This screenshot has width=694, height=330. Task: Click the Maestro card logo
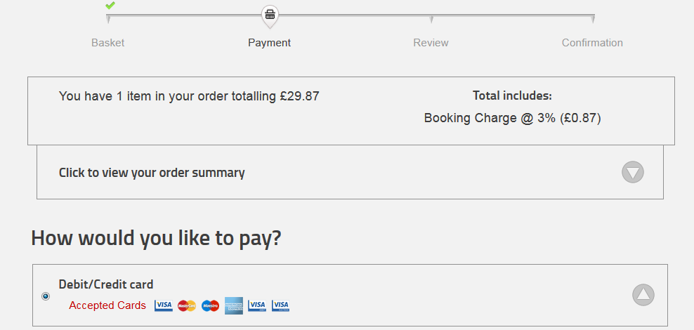click(211, 305)
